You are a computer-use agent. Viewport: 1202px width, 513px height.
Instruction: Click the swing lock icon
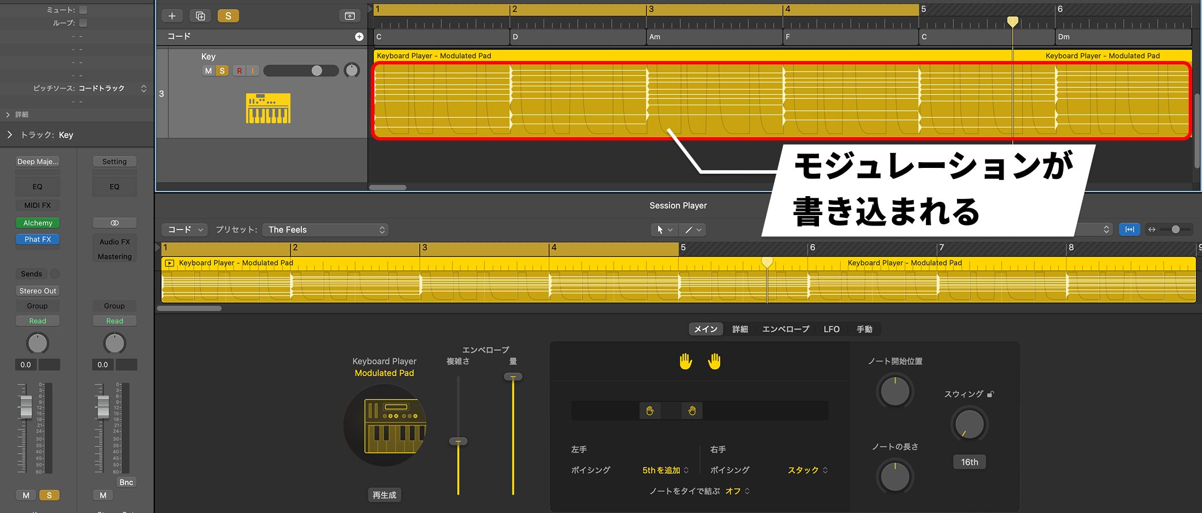pos(990,395)
